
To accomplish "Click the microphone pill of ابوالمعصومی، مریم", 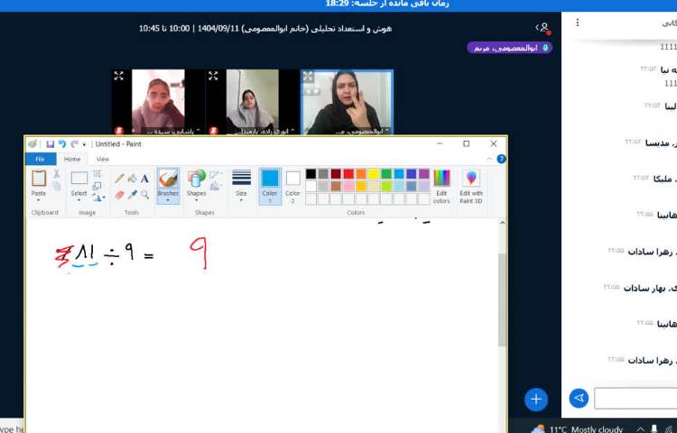I will point(510,48).
